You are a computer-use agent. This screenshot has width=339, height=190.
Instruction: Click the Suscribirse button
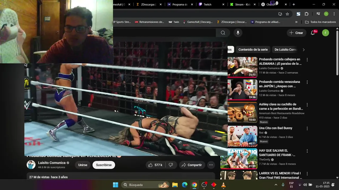(104, 165)
